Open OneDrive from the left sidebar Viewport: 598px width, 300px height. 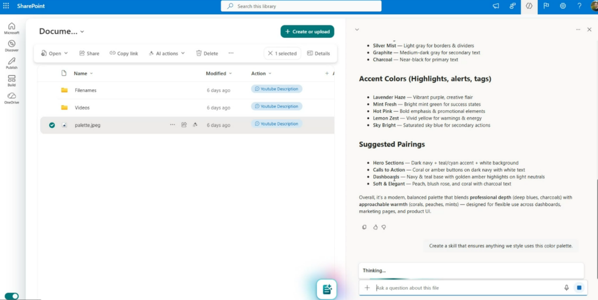coord(12,97)
